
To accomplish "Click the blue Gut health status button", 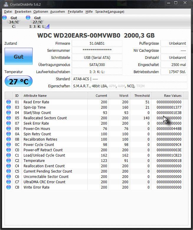I will [x=19, y=56].
